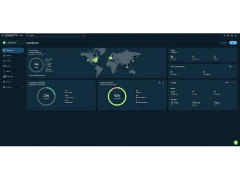
Task: Click the Reports icon in the sidebar
Action: tap(4, 82)
